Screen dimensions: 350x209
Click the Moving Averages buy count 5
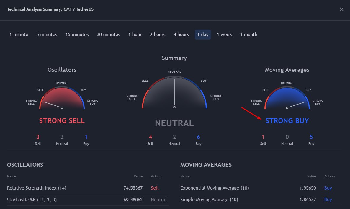click(x=311, y=137)
